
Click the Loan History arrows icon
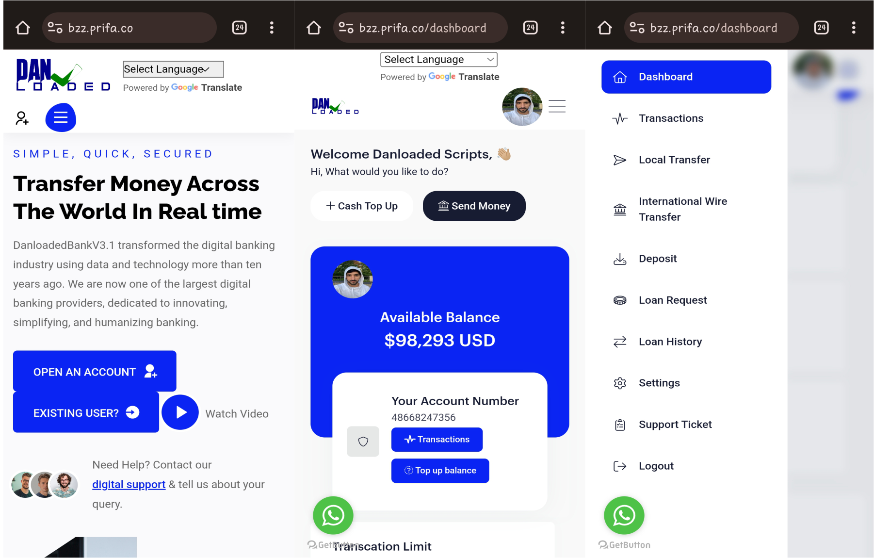pyautogui.click(x=620, y=342)
